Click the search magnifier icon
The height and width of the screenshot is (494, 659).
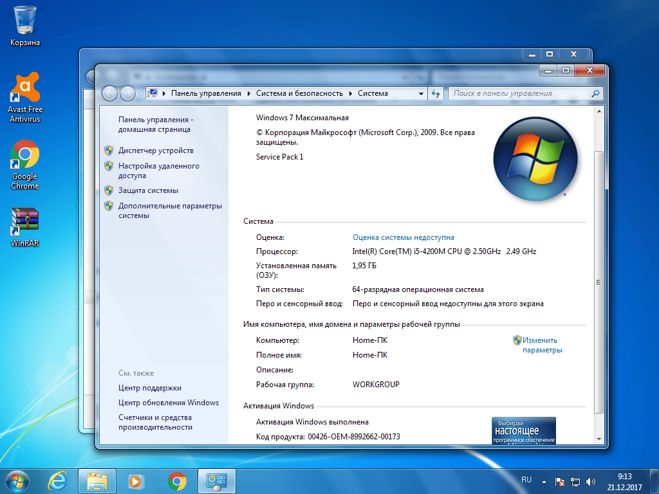pyautogui.click(x=595, y=93)
